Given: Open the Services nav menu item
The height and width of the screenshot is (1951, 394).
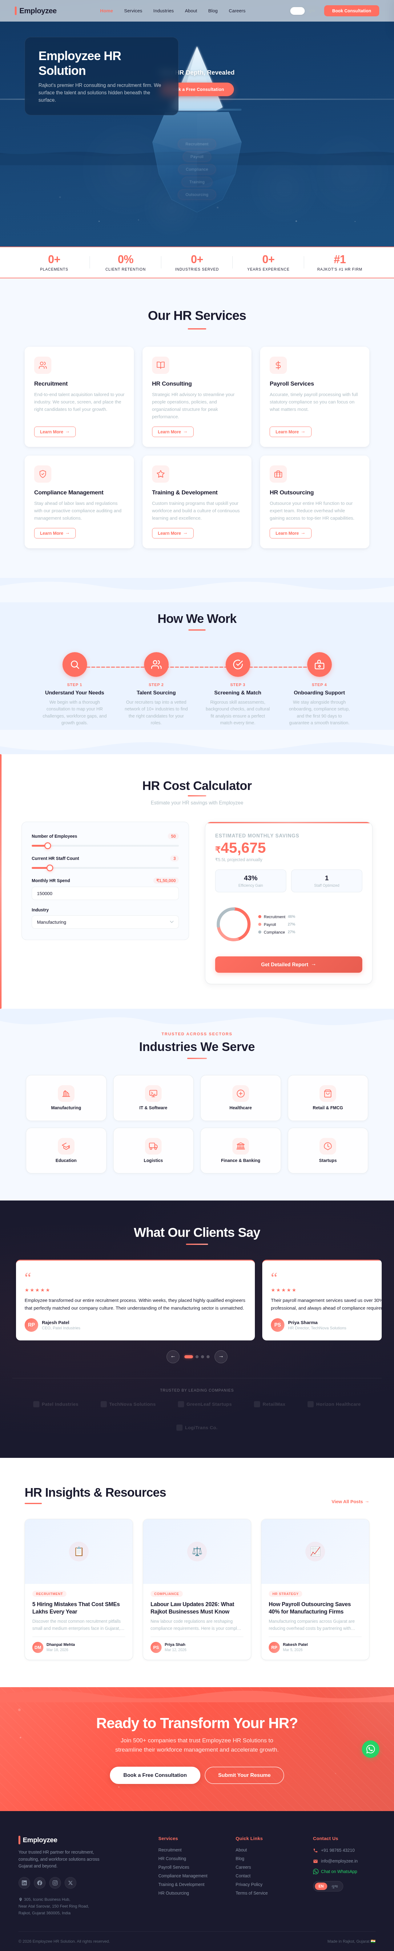Looking at the screenshot, I should [x=133, y=10].
